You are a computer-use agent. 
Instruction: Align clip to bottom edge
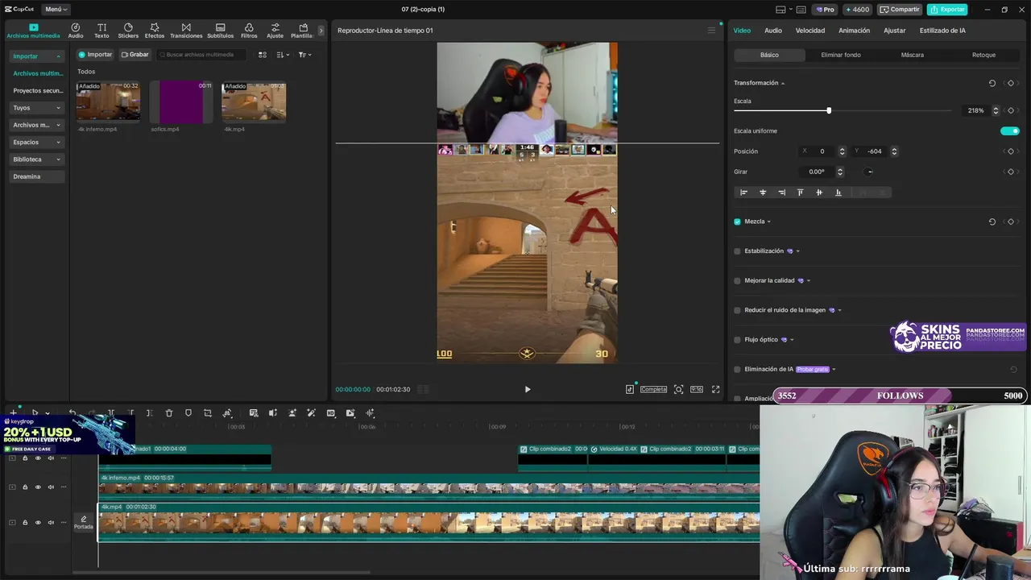[838, 193]
